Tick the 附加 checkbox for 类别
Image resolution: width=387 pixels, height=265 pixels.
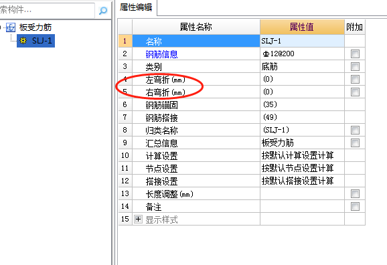(355, 67)
